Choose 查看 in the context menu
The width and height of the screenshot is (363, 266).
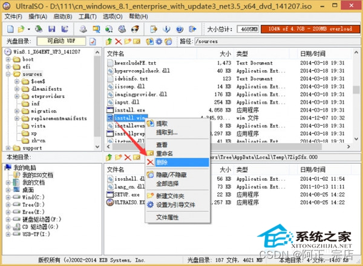point(178,145)
